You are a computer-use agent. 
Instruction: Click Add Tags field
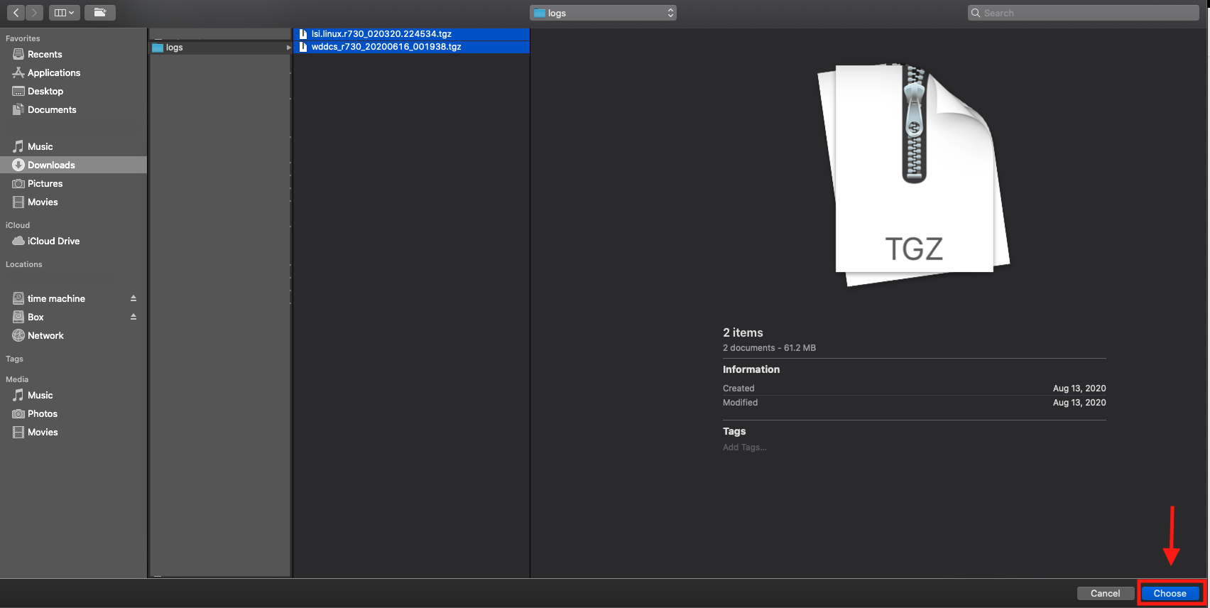(745, 447)
